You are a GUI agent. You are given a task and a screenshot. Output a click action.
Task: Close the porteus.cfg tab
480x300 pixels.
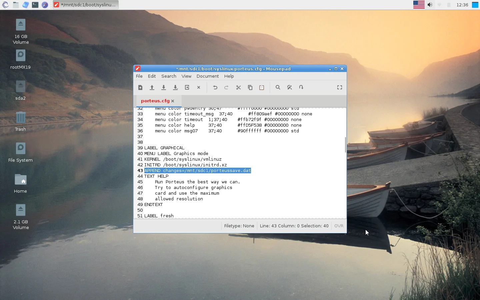173,101
